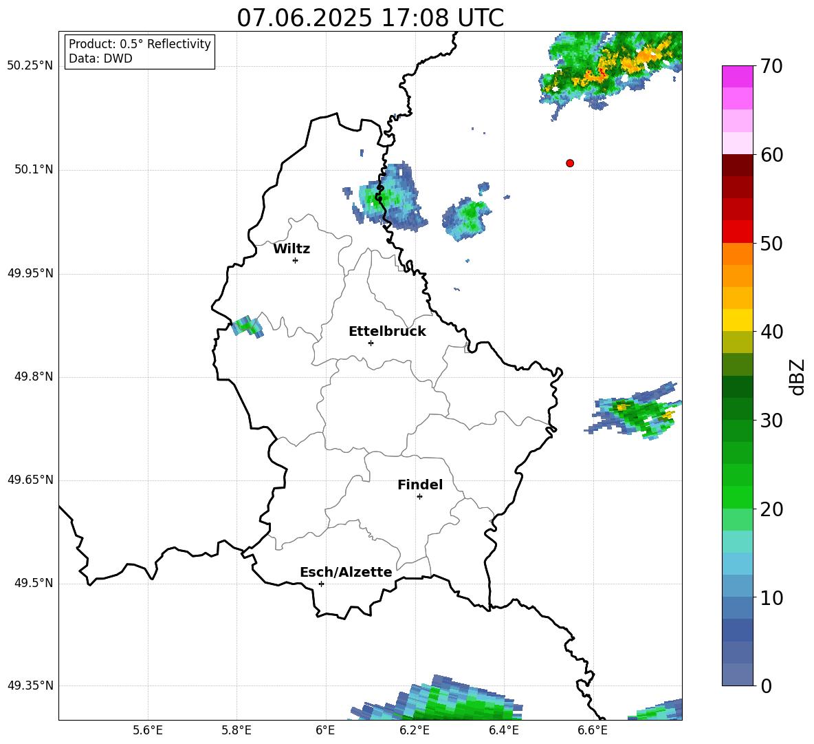Click the bright red colorbar segment just above 50
The image size is (814, 744).
point(737,232)
